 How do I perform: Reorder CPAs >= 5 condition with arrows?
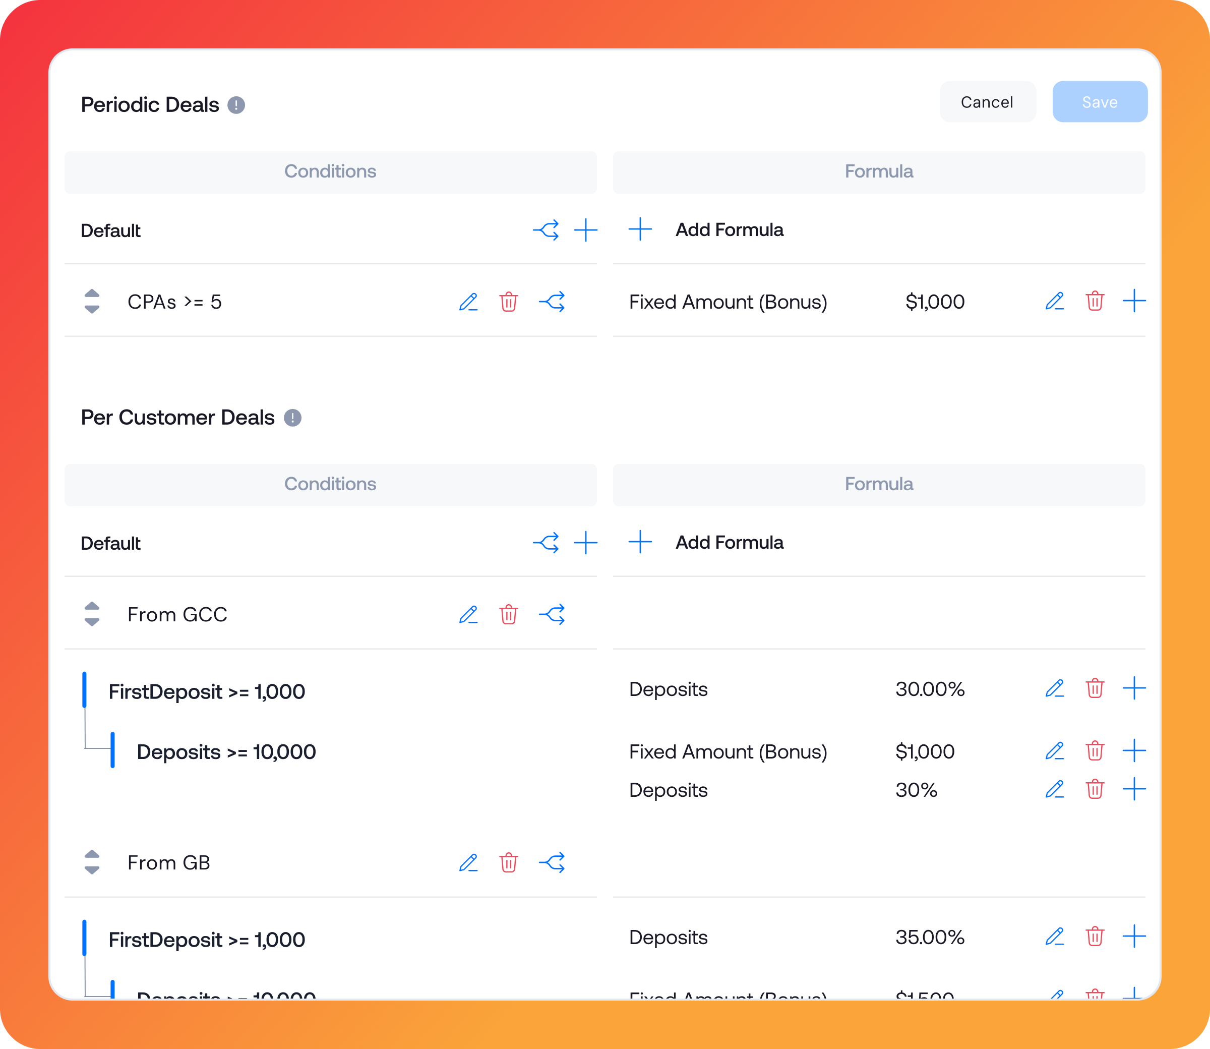pos(92,302)
